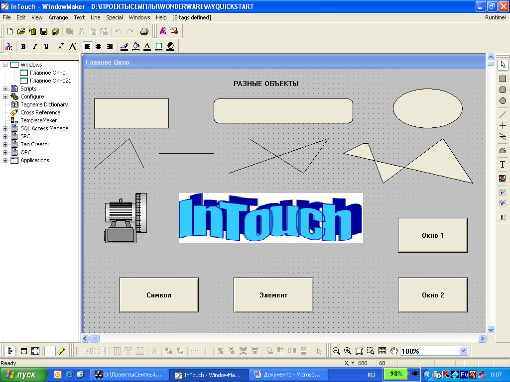
Task: Open the Line Color picker
Action: point(124,47)
